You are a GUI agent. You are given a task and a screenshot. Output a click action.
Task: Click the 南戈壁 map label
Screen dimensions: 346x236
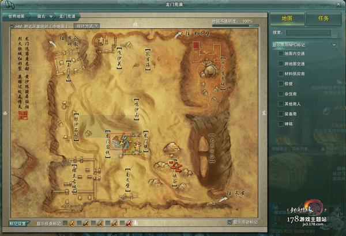click(127, 180)
